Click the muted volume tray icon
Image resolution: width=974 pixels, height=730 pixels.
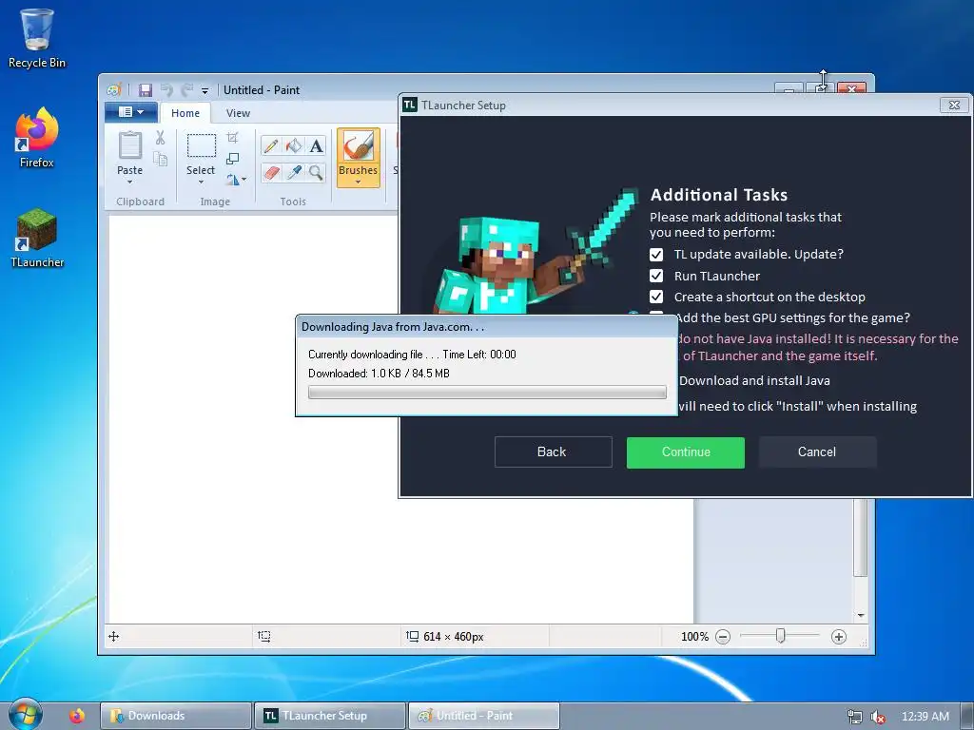click(878, 717)
